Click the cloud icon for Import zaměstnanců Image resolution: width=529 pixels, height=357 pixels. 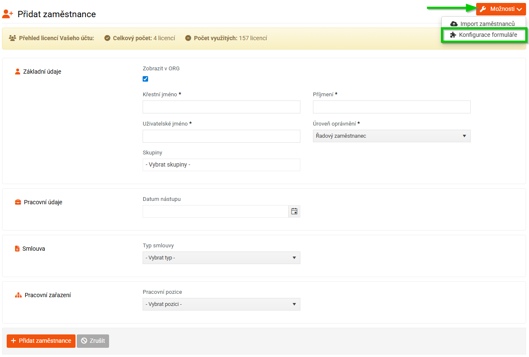pyautogui.click(x=453, y=24)
